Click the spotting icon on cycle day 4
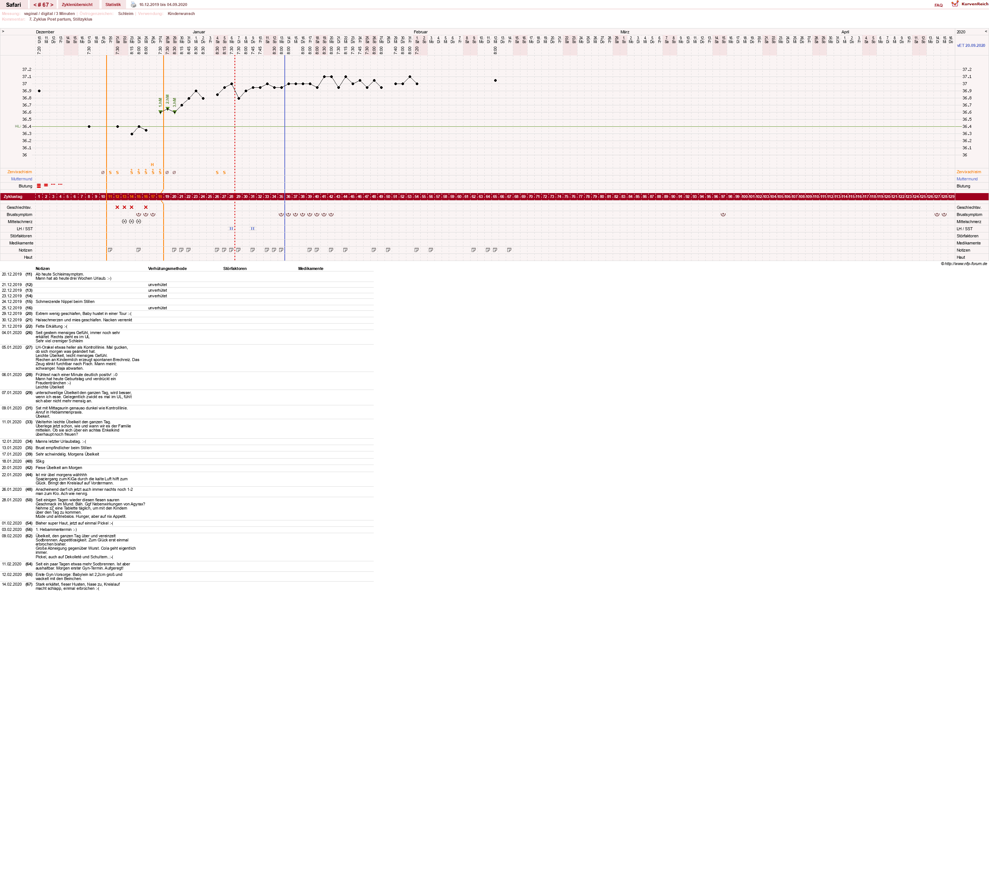The image size is (989, 880). (x=60, y=184)
